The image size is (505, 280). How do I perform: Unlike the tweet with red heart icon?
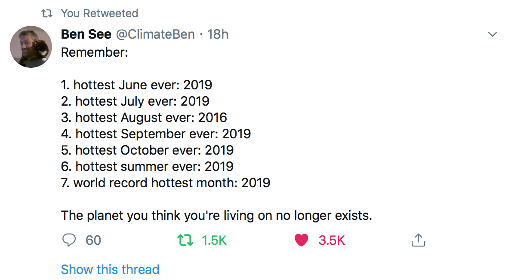pos(302,240)
